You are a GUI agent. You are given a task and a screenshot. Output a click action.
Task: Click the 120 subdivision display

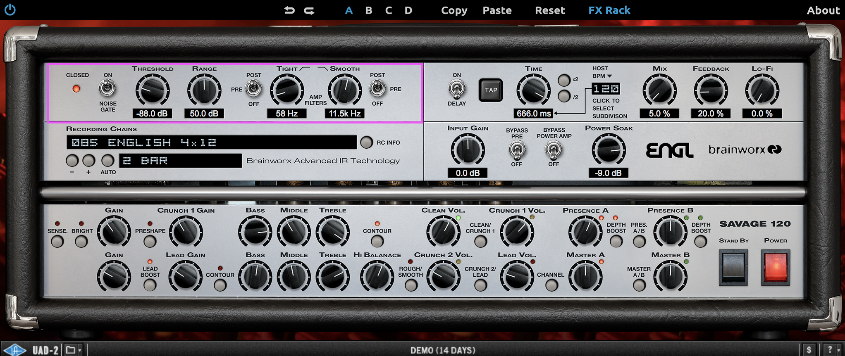point(606,89)
